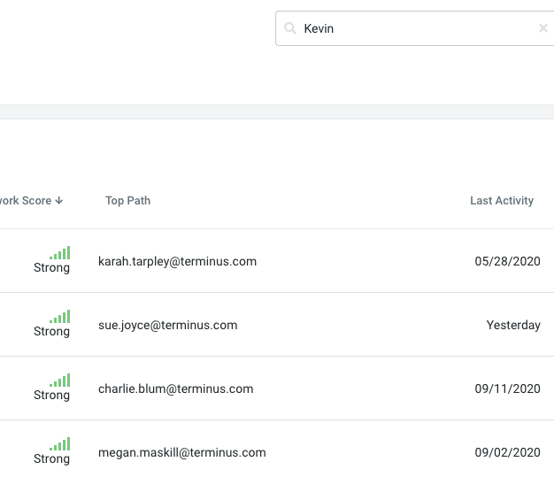Click the Yesterday last activity value
The width and height of the screenshot is (554, 477).
(513, 325)
